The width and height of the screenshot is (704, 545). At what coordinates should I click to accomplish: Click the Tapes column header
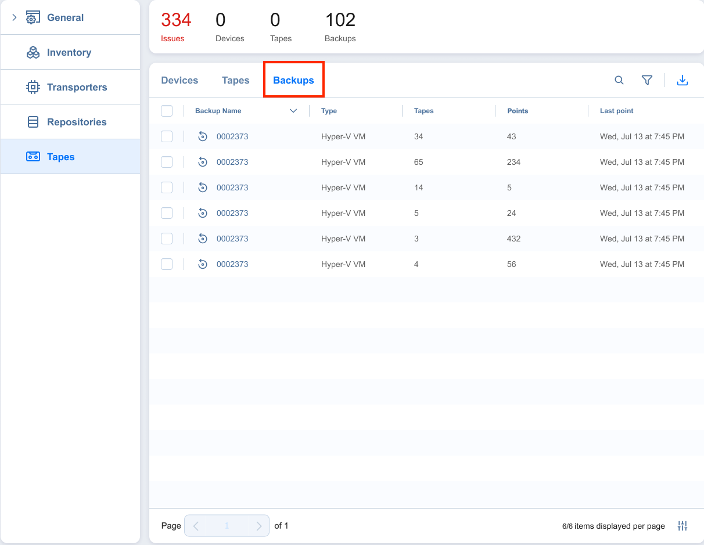coord(424,111)
